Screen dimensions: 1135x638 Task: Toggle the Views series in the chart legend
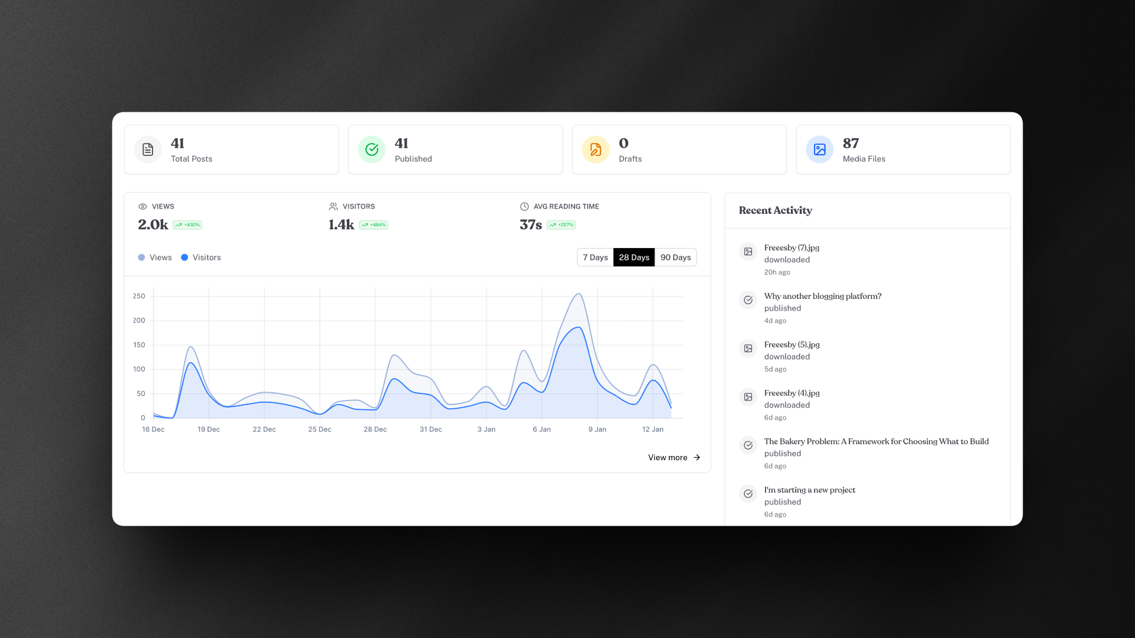point(154,257)
